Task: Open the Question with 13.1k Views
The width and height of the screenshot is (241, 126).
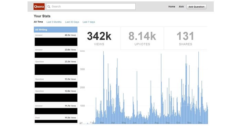Action: [x=56, y=83]
